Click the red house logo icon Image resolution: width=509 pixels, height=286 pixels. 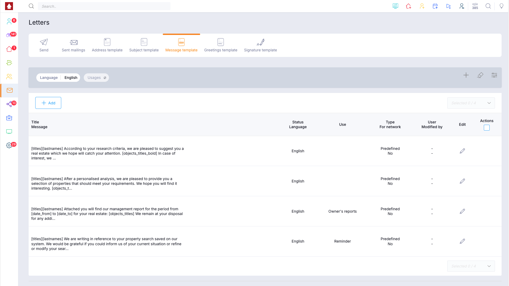pos(9,6)
